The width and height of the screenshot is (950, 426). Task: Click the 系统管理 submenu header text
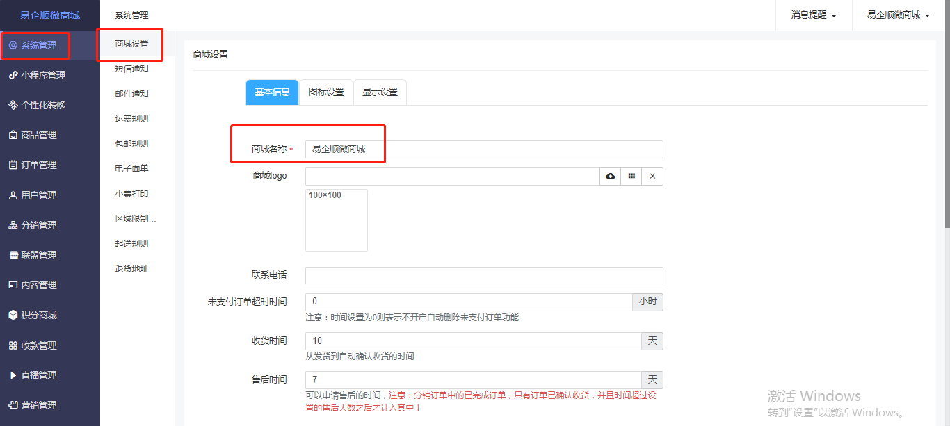[x=132, y=15]
